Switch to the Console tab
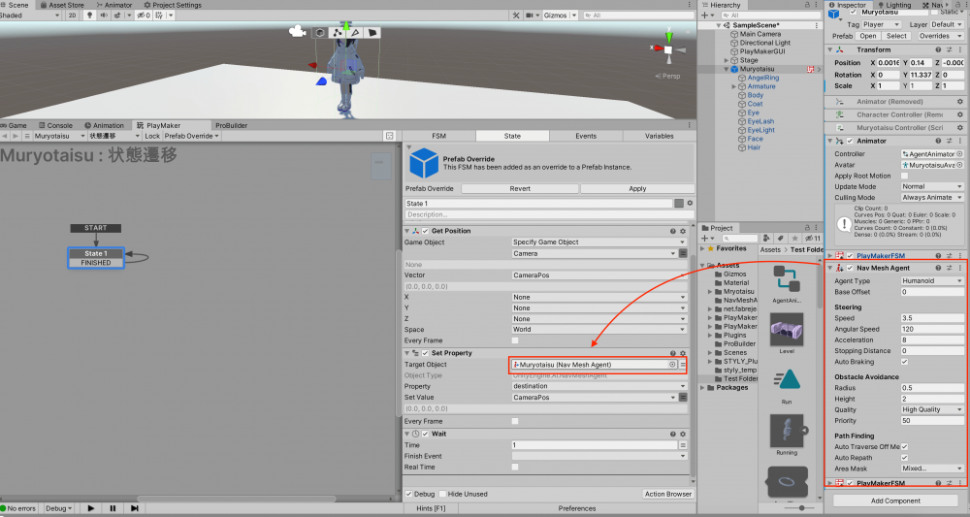Viewport: 970px width, 517px height. point(55,125)
